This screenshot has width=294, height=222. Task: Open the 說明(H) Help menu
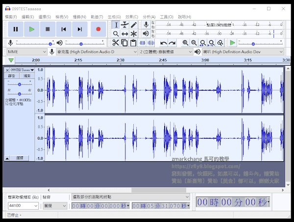coord(185,17)
